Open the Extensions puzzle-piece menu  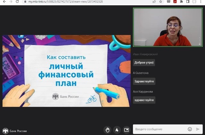181,2
